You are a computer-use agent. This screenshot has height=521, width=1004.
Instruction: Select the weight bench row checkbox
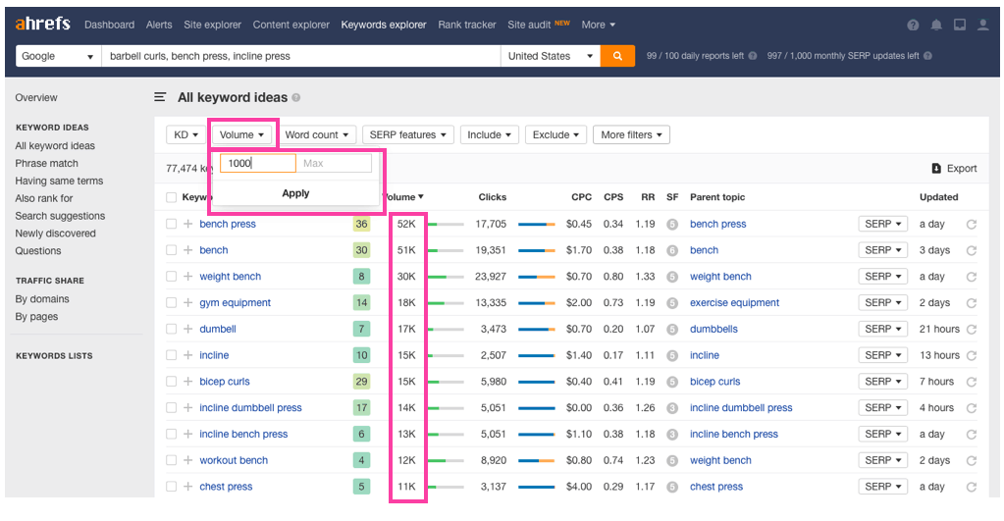point(171,277)
